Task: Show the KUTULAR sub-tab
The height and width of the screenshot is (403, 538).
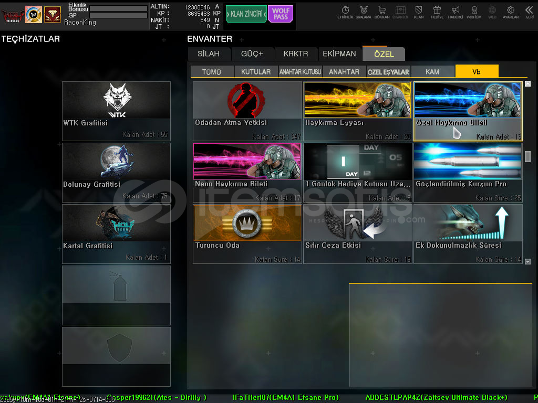Action: point(256,71)
